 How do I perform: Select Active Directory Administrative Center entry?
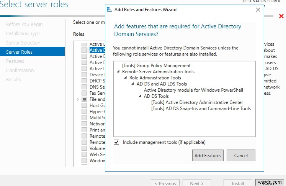(x=197, y=102)
